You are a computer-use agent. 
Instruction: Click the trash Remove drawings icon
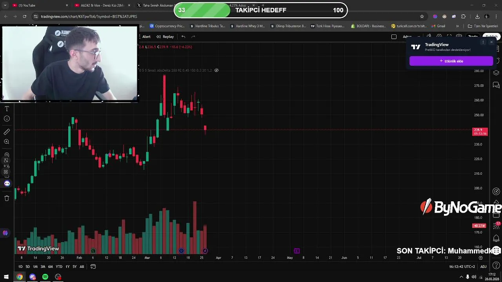[7, 198]
